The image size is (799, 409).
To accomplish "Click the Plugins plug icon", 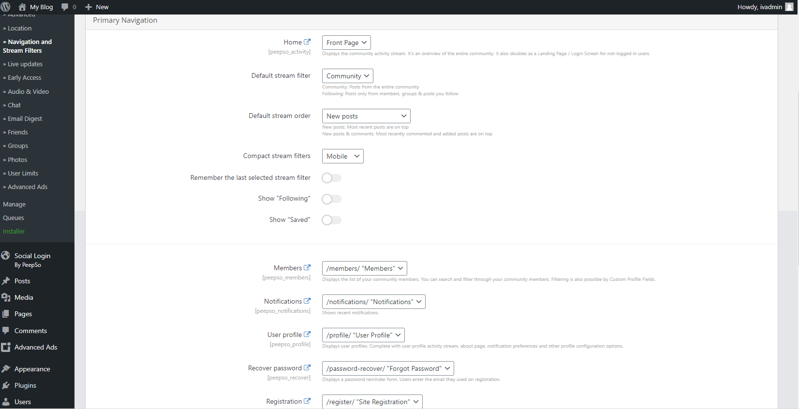I will (6, 385).
